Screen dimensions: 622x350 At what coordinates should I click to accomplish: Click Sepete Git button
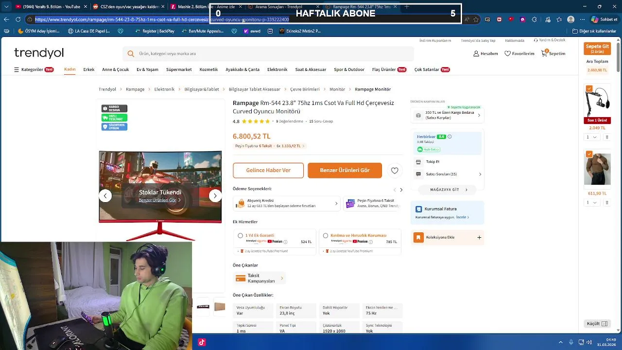point(597,49)
